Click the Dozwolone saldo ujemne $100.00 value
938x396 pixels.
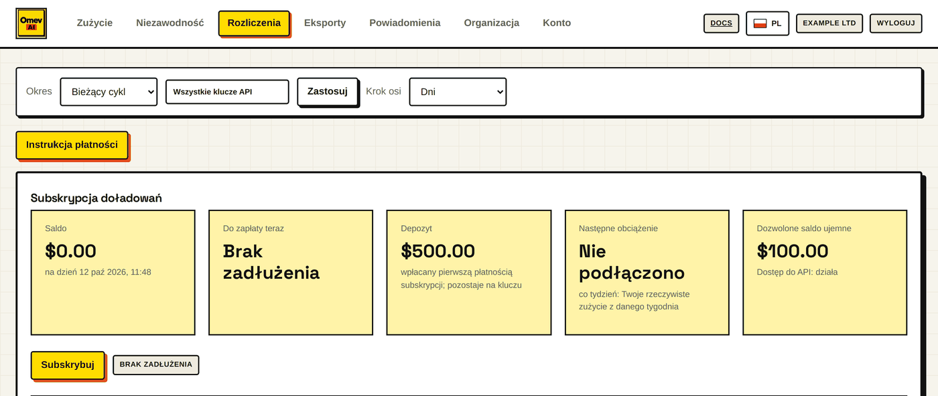(x=793, y=251)
